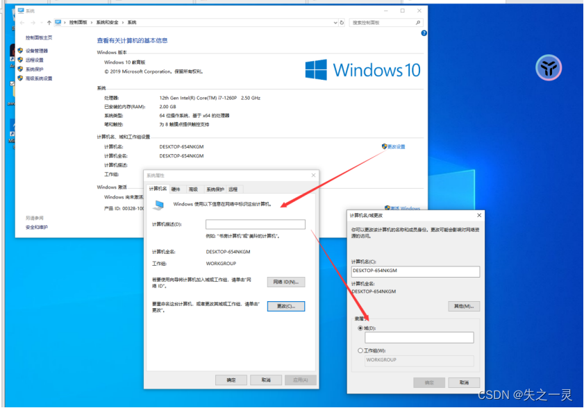Screen dimensions: 584x408
Task: Click the Windows 10 教育版 edition text
Action: tap(125, 62)
